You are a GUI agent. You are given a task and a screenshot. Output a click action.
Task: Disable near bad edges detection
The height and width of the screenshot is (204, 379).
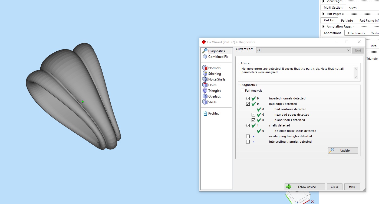[253, 115]
